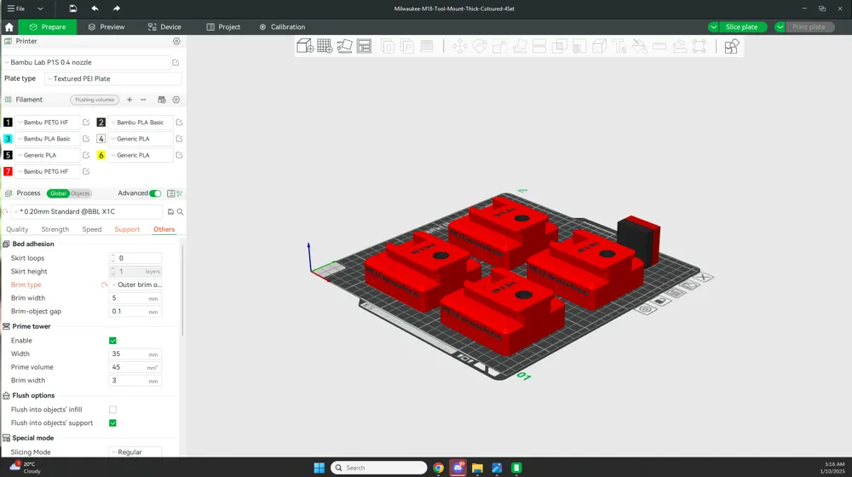Edit the Bambu Lab P1S printer preset
The height and width of the screenshot is (477, 852).
click(x=176, y=62)
